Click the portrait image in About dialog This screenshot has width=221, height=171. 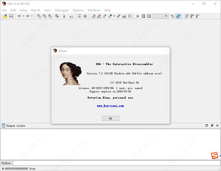coord(70,73)
